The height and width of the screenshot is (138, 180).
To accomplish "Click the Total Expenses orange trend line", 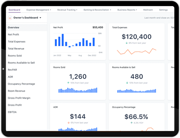I will (137, 51).
